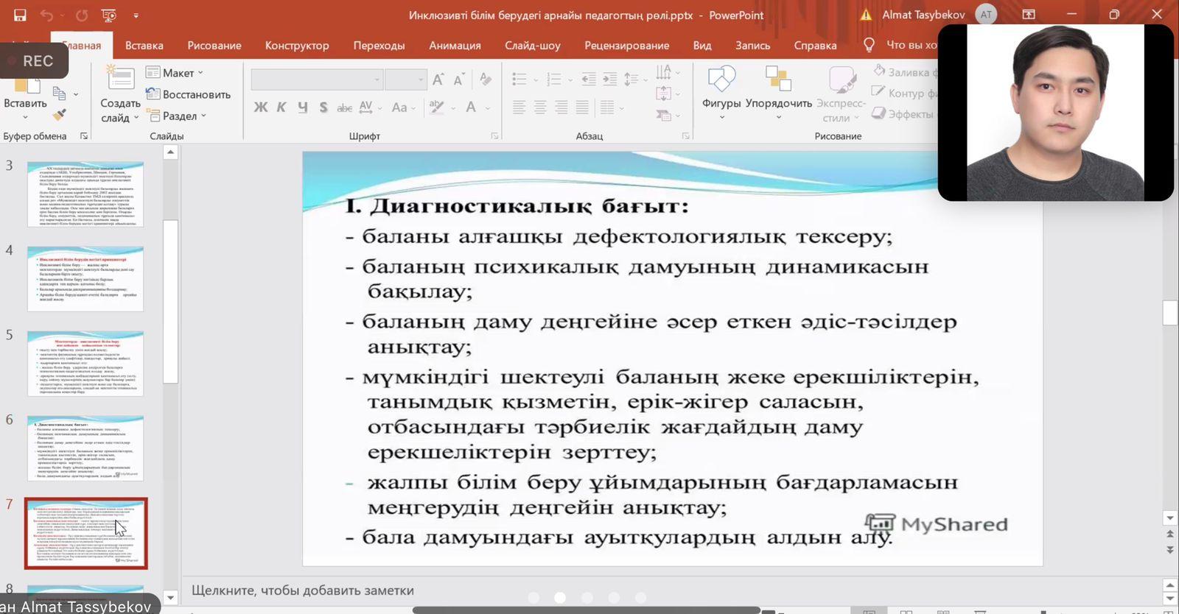Screen dimensions: 1179x614
Task: Toggle bold Ж formatting
Action: [261, 107]
